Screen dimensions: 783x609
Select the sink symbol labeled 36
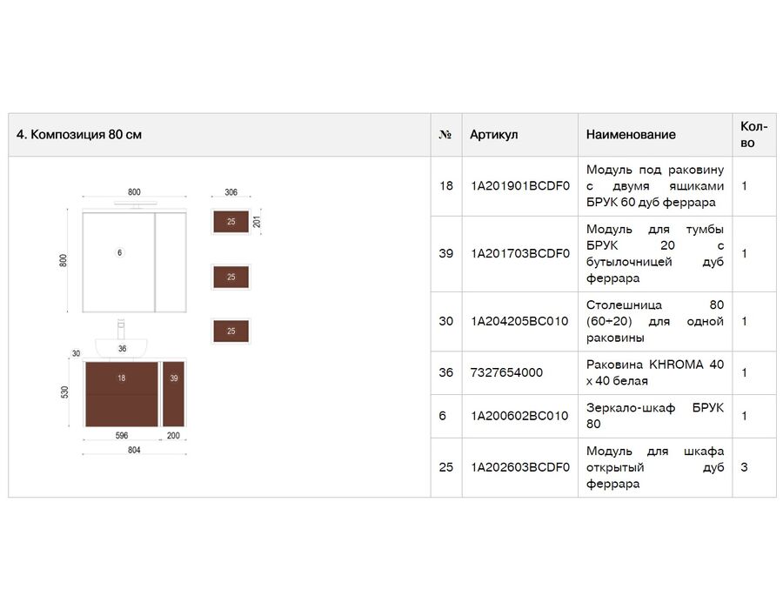122,347
